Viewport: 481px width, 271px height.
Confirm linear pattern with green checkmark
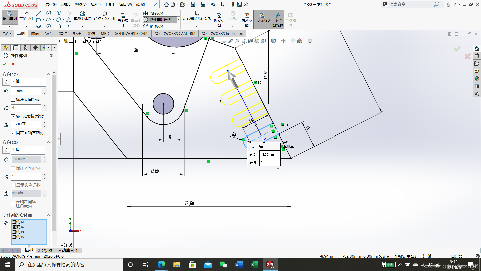point(5,64)
